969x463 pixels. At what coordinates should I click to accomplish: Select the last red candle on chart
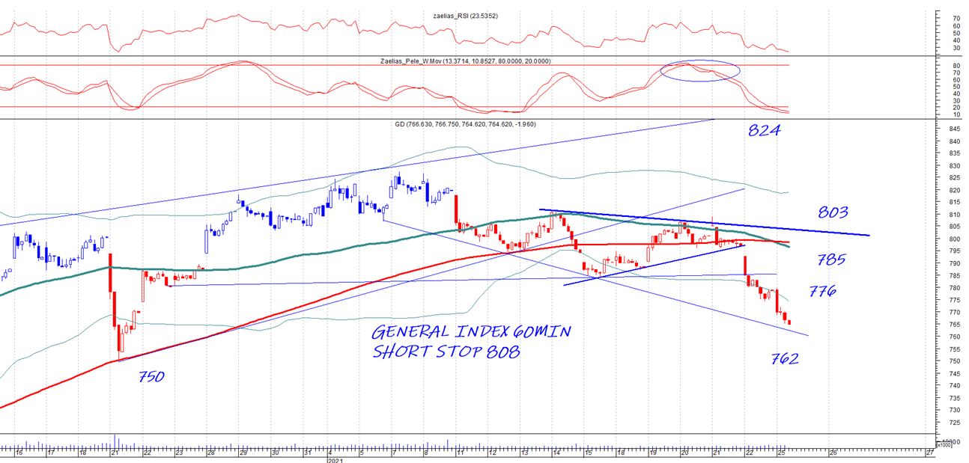789,322
